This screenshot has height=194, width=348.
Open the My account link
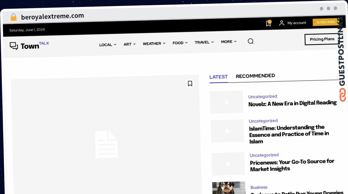pos(297,23)
